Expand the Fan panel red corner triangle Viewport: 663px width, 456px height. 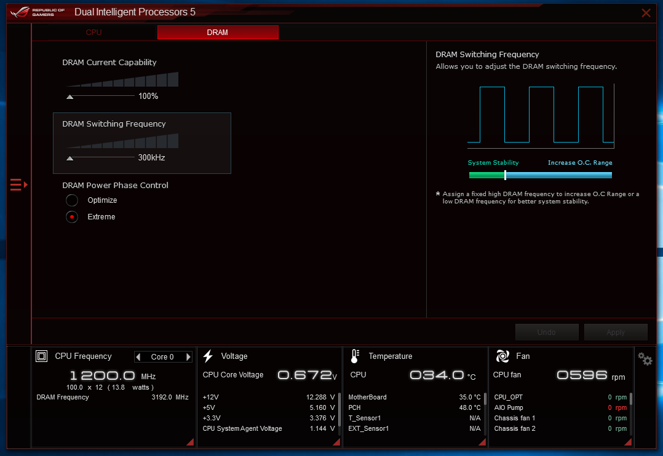pyautogui.click(x=628, y=442)
